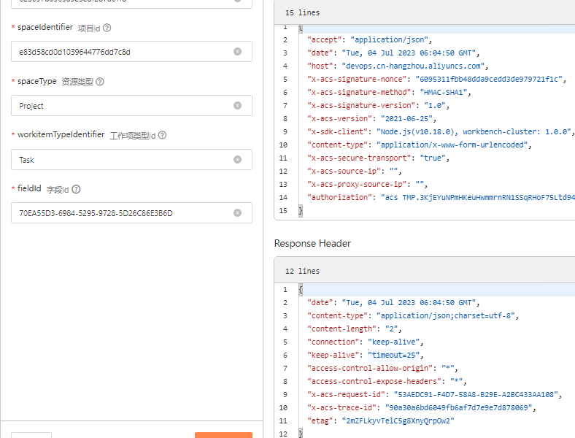Show help icon next to workitemTypeIdentifier
The width and height of the screenshot is (575, 438).
click(x=163, y=135)
